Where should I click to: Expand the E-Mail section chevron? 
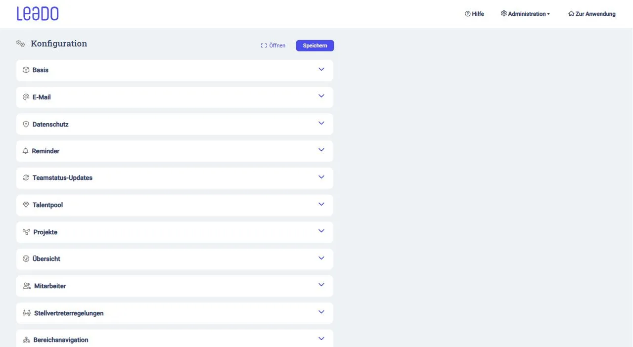click(321, 96)
